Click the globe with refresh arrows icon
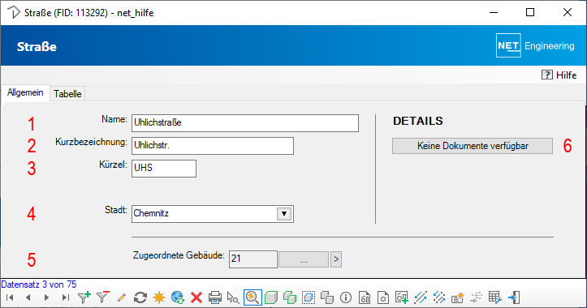The image size is (587, 308). pos(178,297)
